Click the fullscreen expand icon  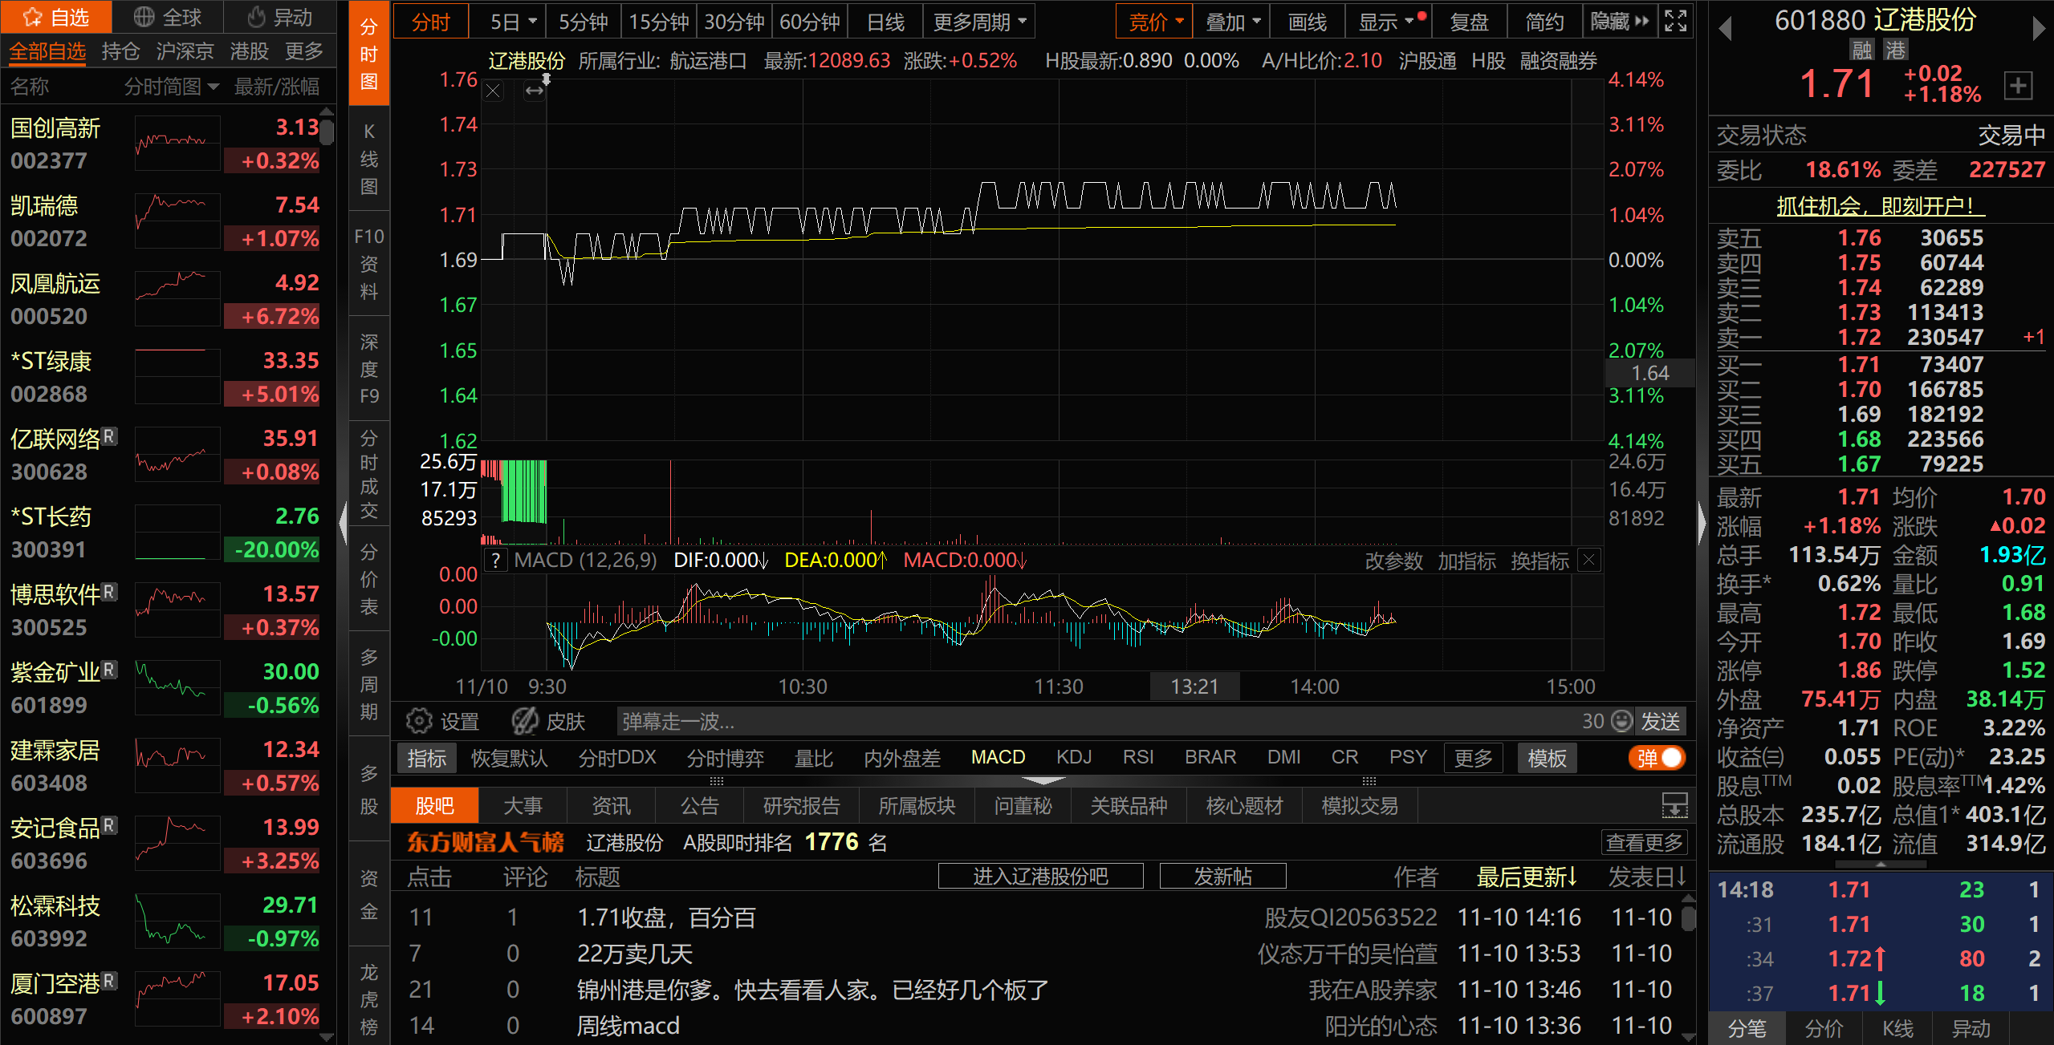tap(1676, 21)
